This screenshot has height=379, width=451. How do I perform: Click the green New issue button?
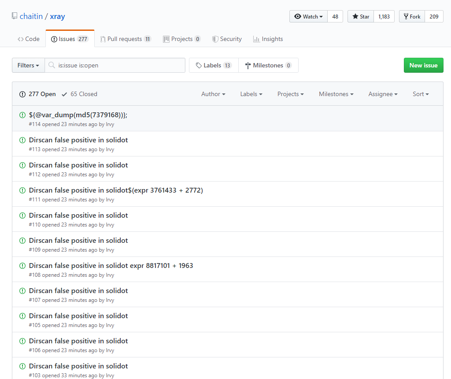[x=423, y=65]
